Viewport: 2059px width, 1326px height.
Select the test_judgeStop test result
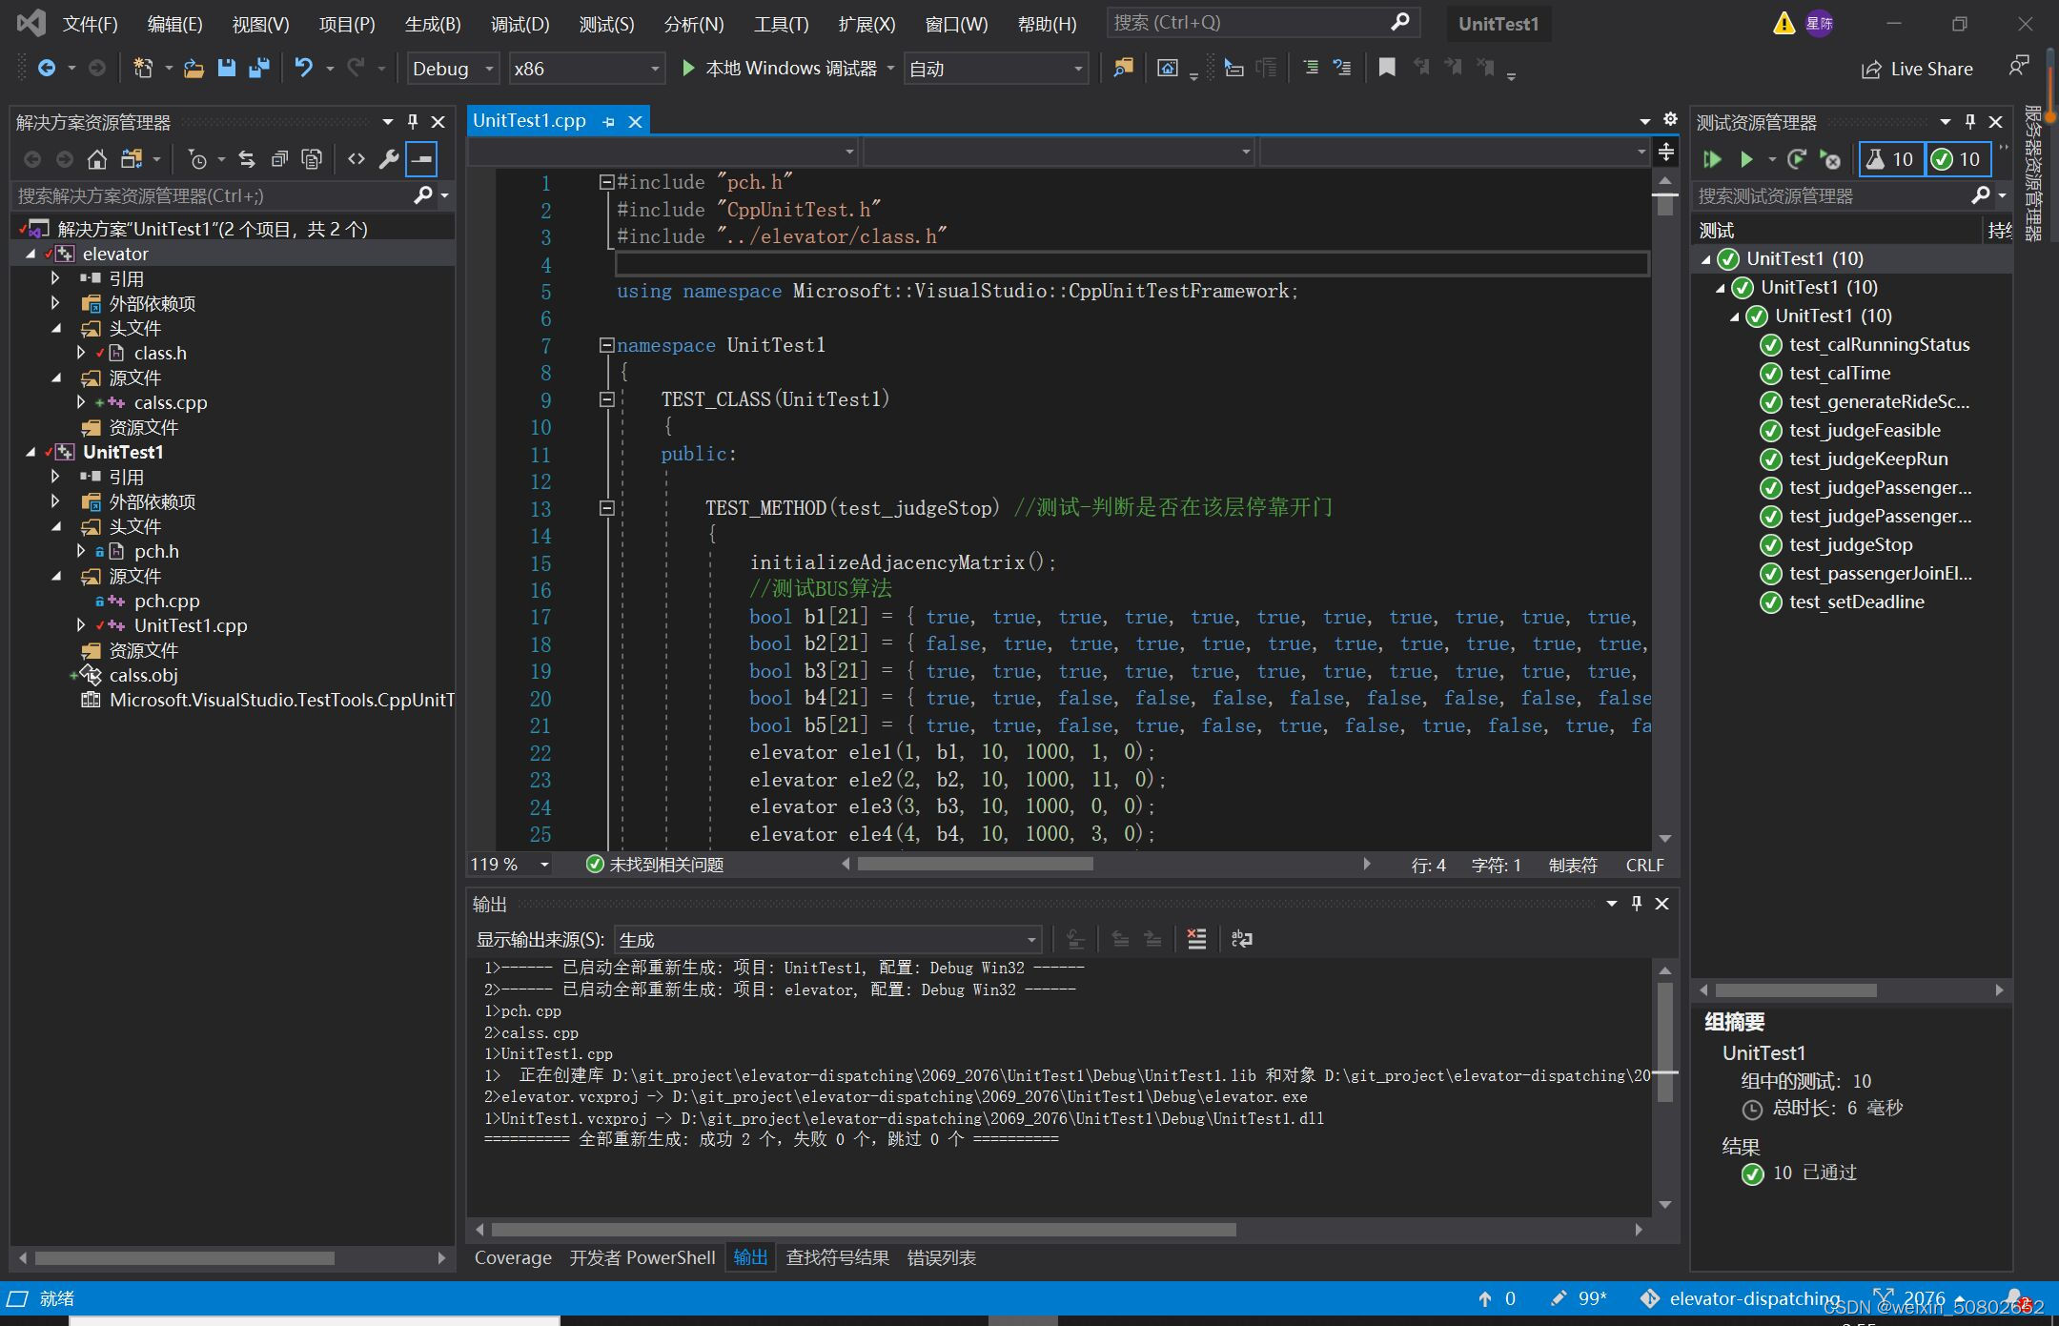click(x=1850, y=544)
